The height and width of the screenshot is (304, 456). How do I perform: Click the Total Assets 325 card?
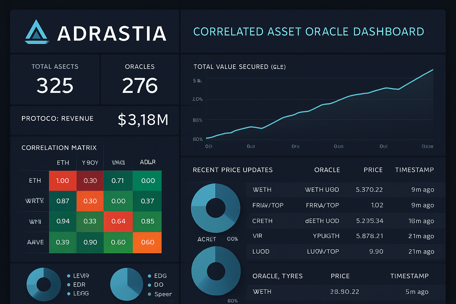coord(55,79)
